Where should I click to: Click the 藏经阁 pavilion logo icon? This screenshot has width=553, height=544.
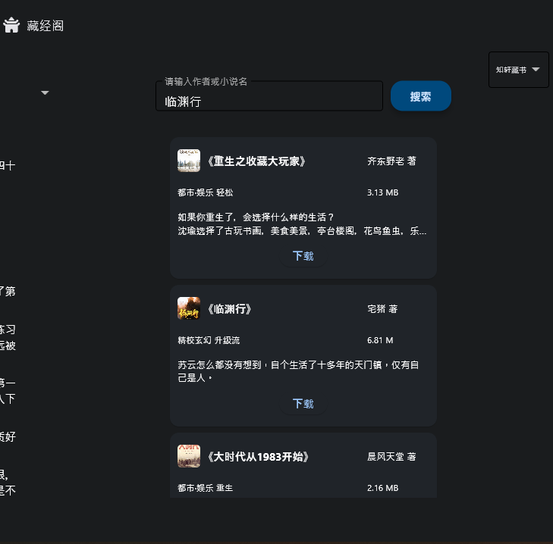[x=11, y=25]
